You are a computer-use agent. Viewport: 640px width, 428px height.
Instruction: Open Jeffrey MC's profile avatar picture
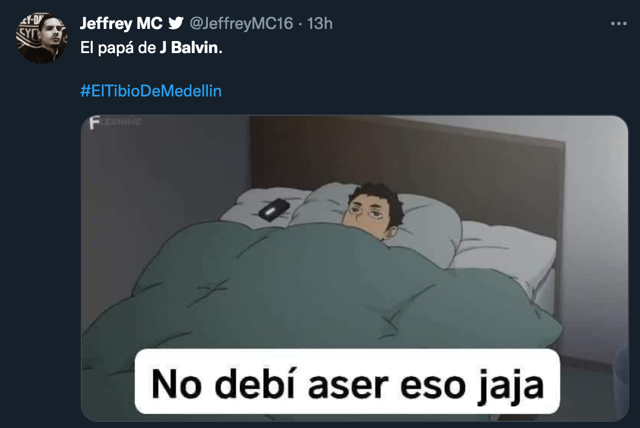point(41,37)
